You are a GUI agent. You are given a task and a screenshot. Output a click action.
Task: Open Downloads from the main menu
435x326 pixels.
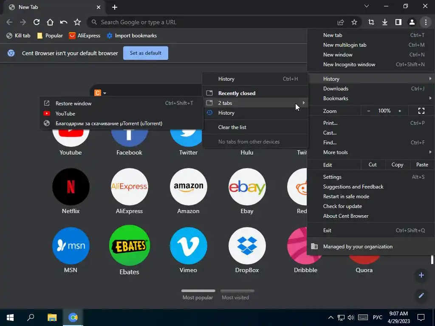click(x=371, y=89)
